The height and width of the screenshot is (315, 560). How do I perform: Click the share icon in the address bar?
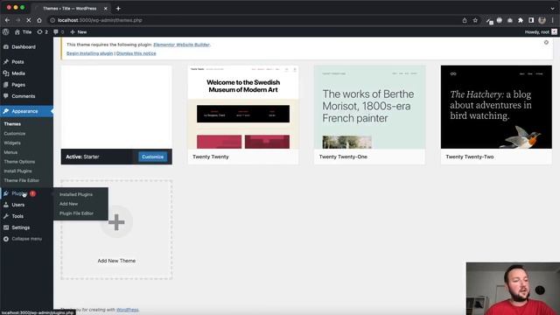(465, 20)
